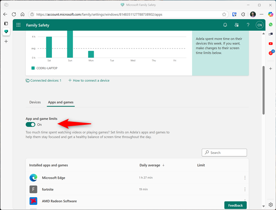Open Edge sidebar settings gear
This screenshot has width=276, height=210.
click(271, 204)
